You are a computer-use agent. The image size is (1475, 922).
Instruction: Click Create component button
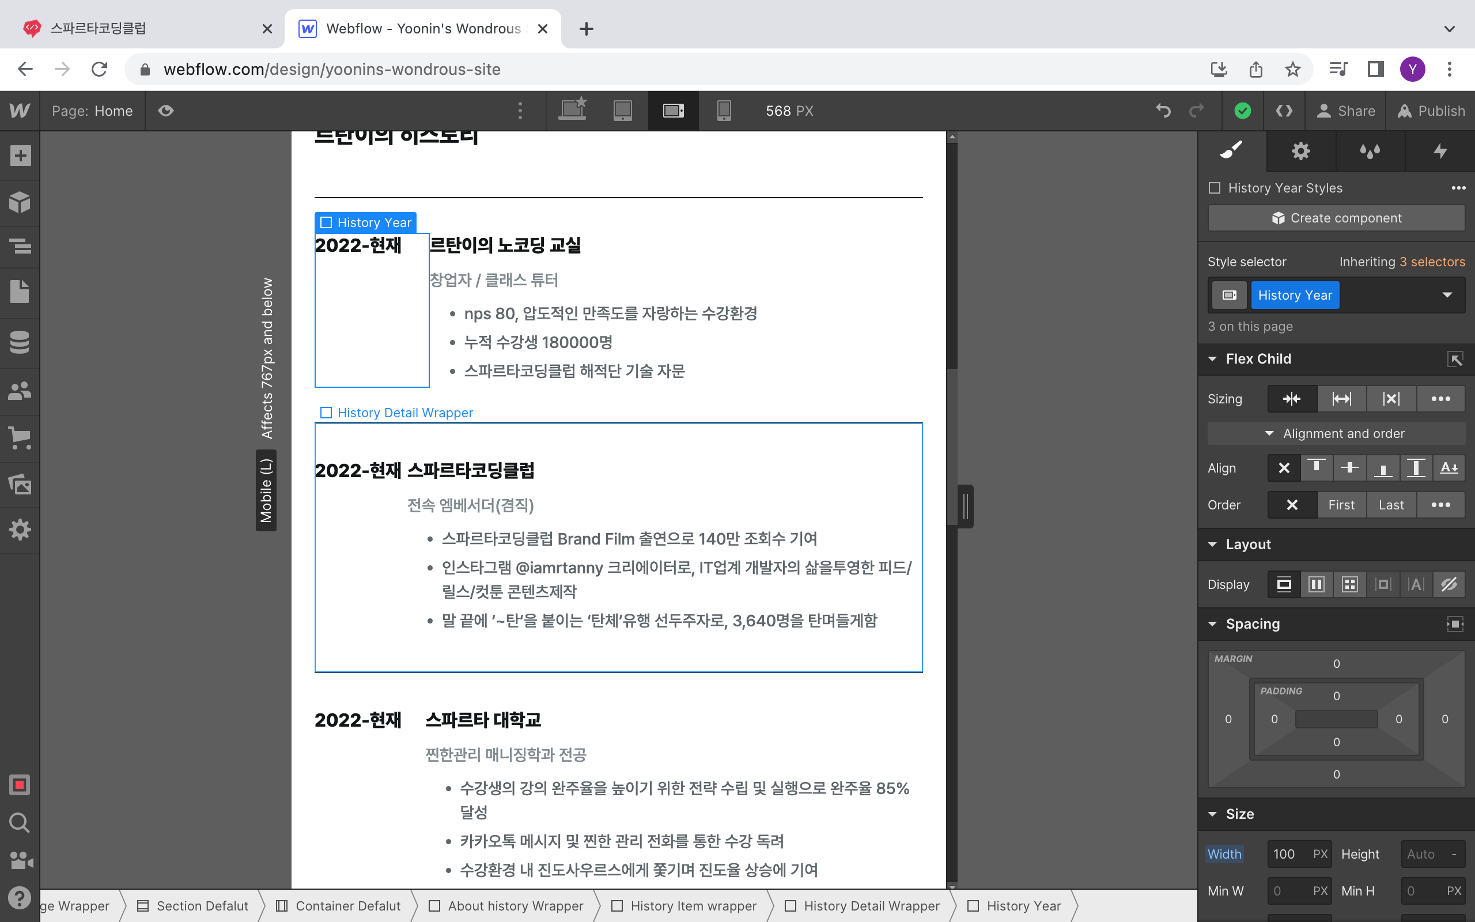coord(1336,218)
